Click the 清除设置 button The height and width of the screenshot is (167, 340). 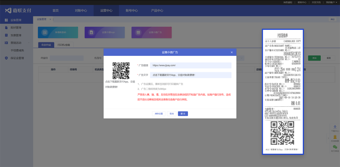159,114
